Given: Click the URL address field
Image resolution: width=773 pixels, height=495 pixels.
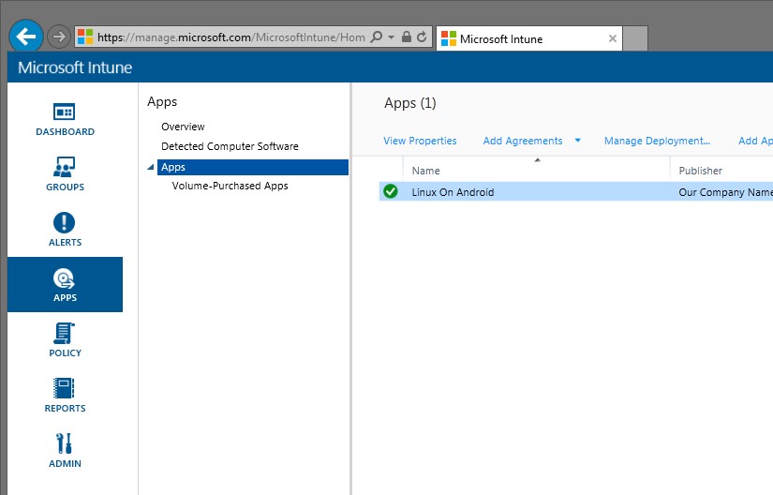Looking at the screenshot, I should click(231, 37).
